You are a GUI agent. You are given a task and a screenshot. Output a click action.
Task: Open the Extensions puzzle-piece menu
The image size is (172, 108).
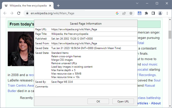tap(146, 13)
